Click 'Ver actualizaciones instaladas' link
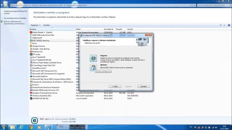The width and height of the screenshot is (232, 130). point(15,18)
